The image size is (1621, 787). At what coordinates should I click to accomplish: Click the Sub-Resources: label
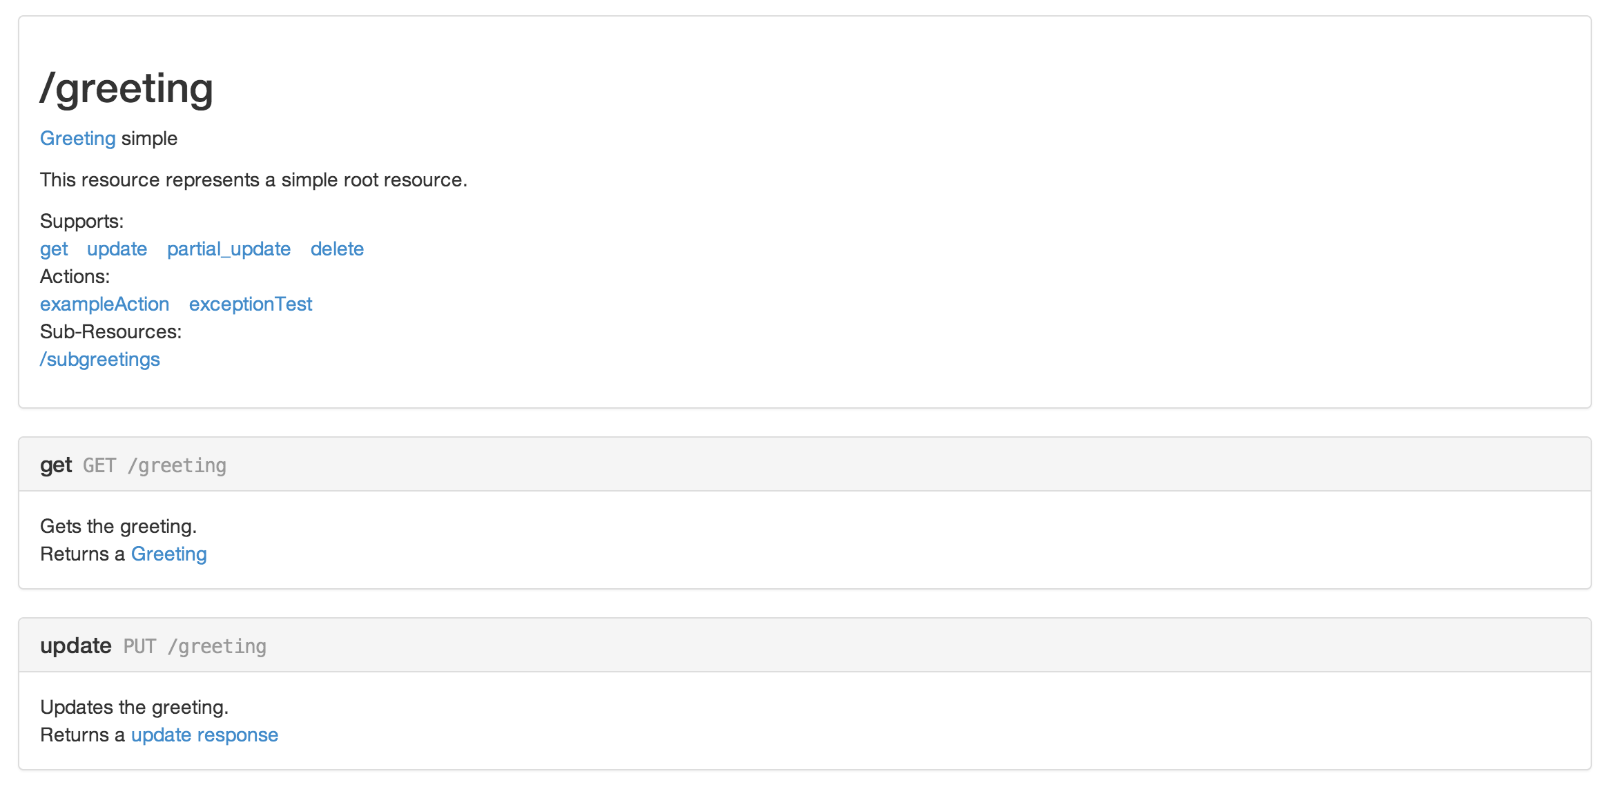coord(110,332)
